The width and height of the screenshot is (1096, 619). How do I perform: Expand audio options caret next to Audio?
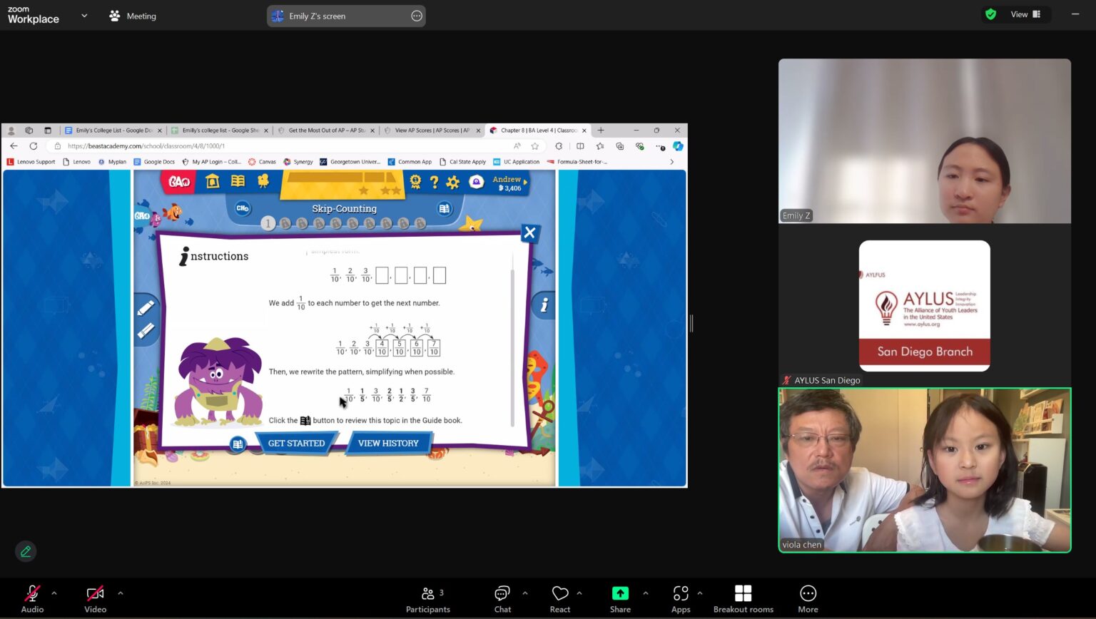[54, 593]
